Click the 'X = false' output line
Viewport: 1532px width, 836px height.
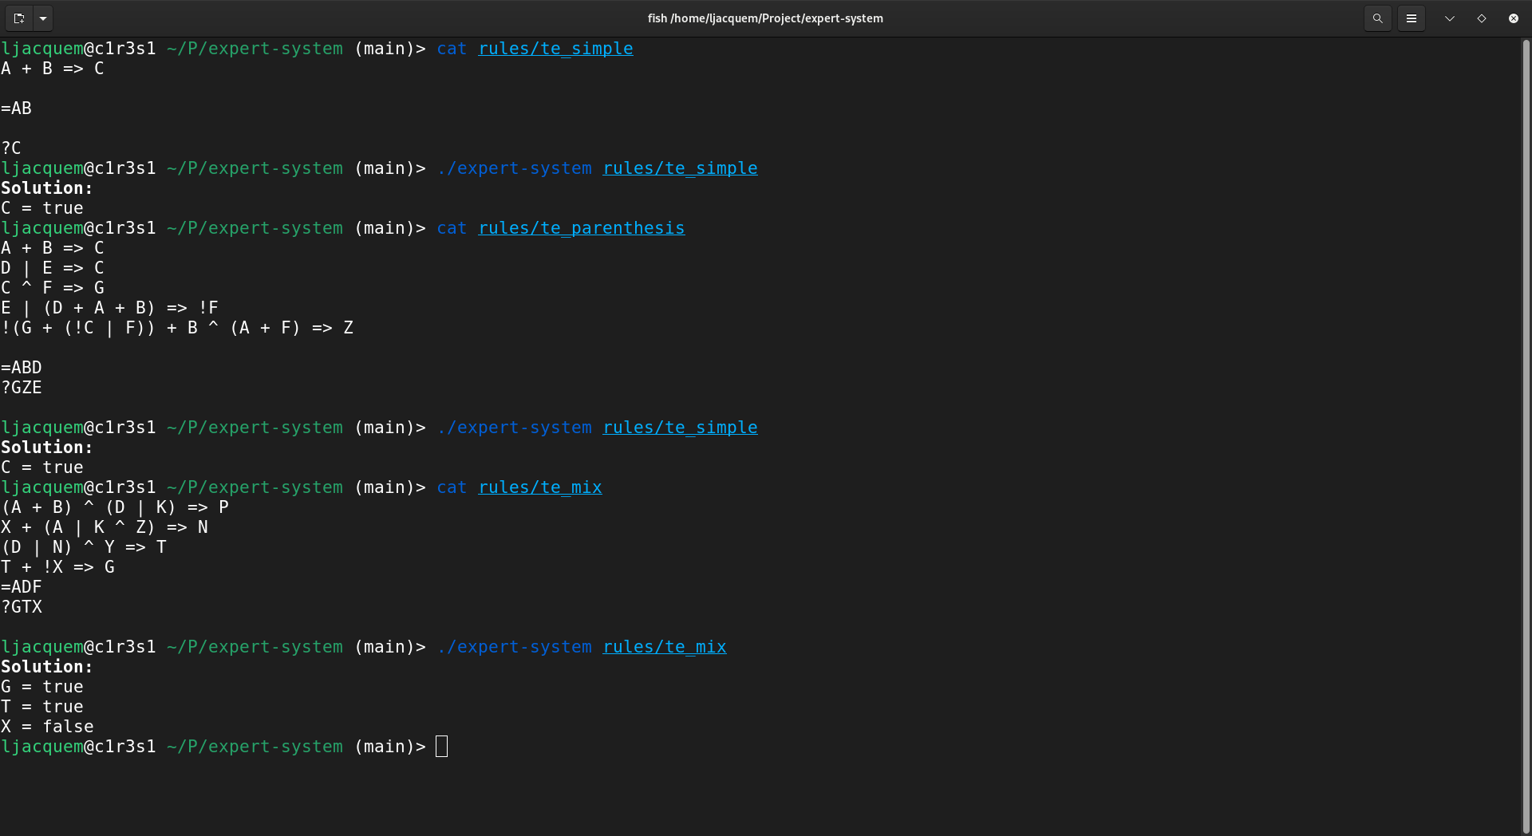coord(47,727)
